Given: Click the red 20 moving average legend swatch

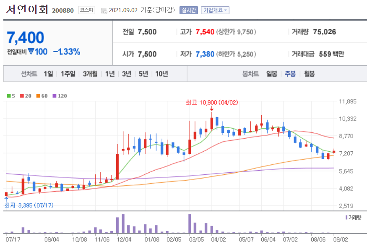Looking at the screenshot, I should pos(22,96).
